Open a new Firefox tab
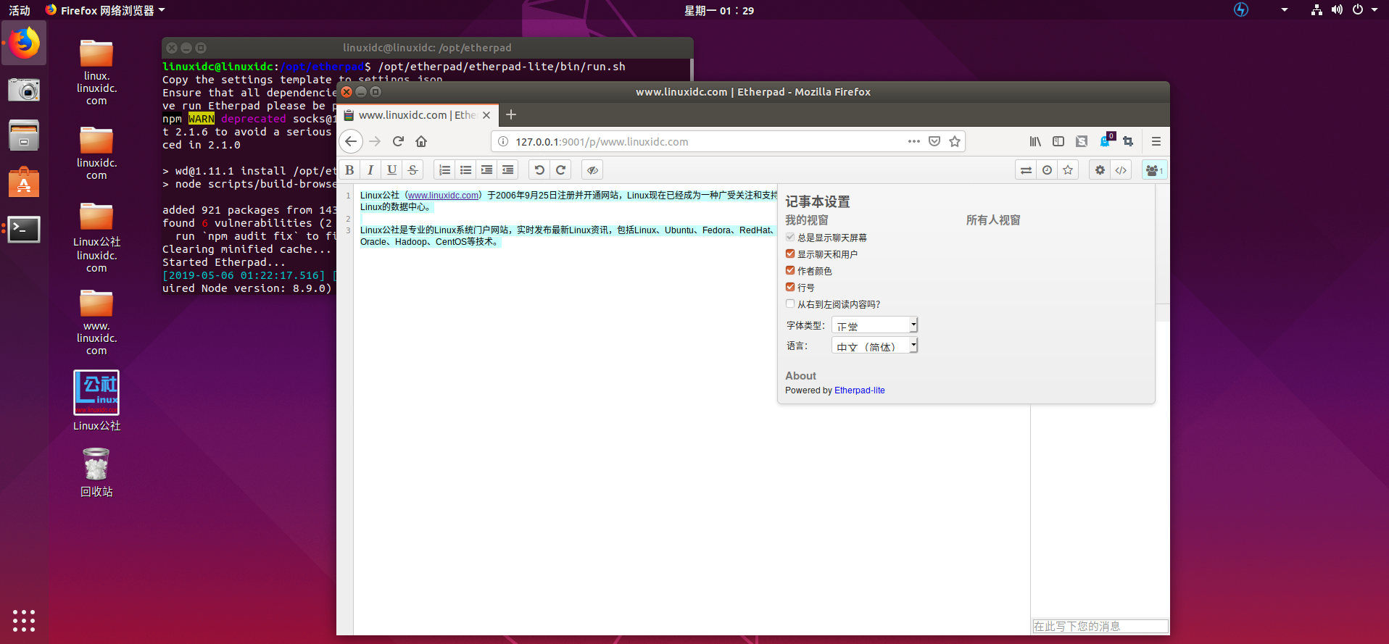 point(511,114)
